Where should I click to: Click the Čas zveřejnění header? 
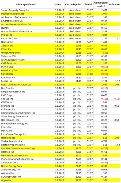click(x=73, y=5)
